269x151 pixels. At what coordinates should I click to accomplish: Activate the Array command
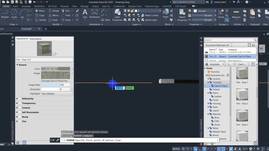66,20
